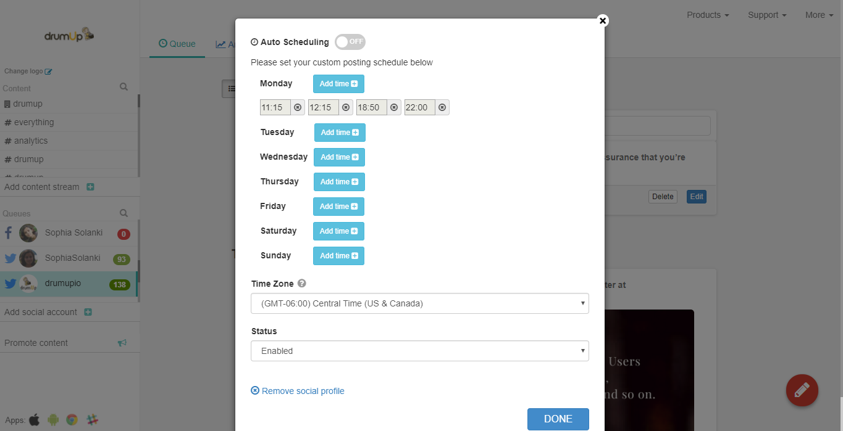Click the 18:50 time input field

[x=371, y=107]
